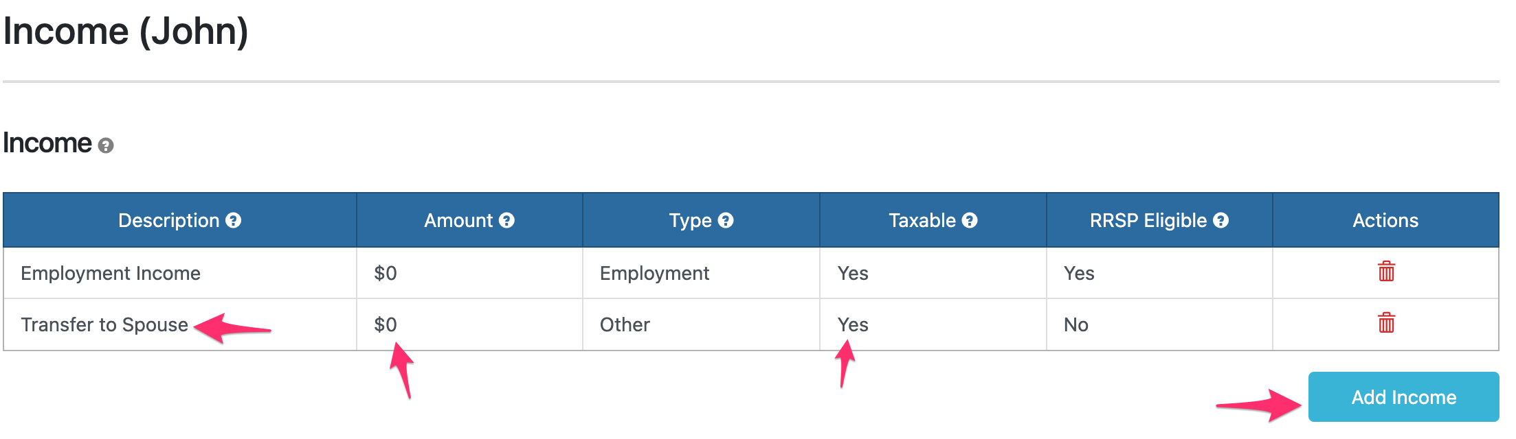Show help tooltip for Amount column
Screen dimensions: 1516x439
(506, 220)
